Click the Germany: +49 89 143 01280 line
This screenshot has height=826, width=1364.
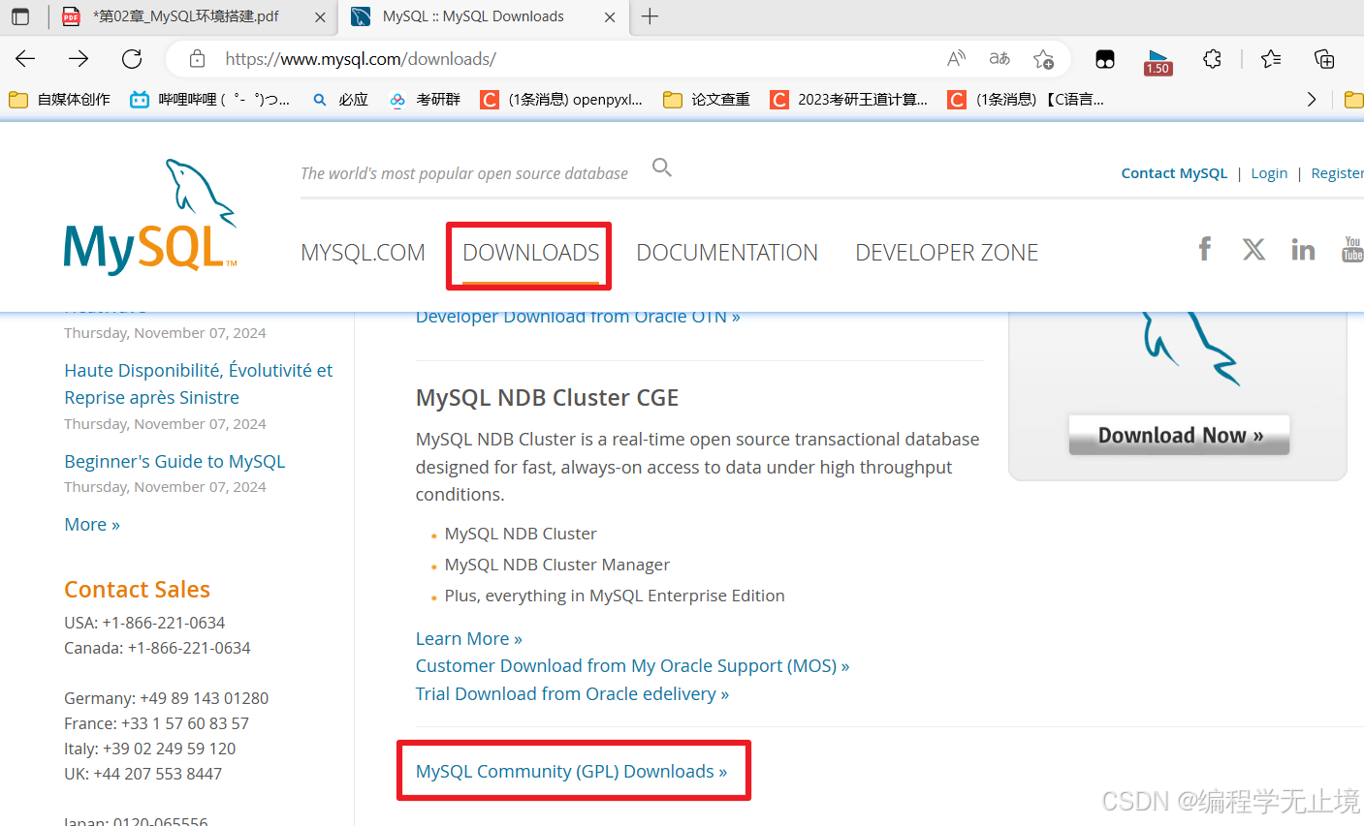click(166, 698)
